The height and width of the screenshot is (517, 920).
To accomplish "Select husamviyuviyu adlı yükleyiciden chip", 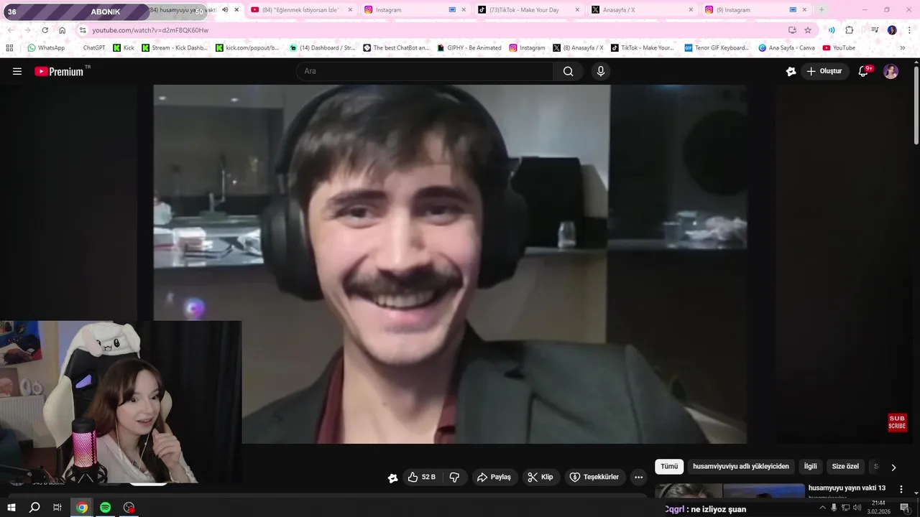I will pyautogui.click(x=740, y=467).
